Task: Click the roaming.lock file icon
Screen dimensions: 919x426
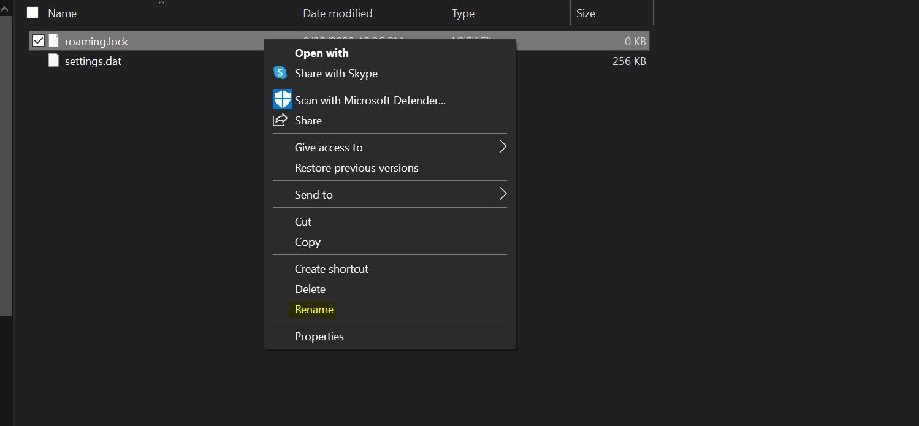Action: (x=55, y=40)
